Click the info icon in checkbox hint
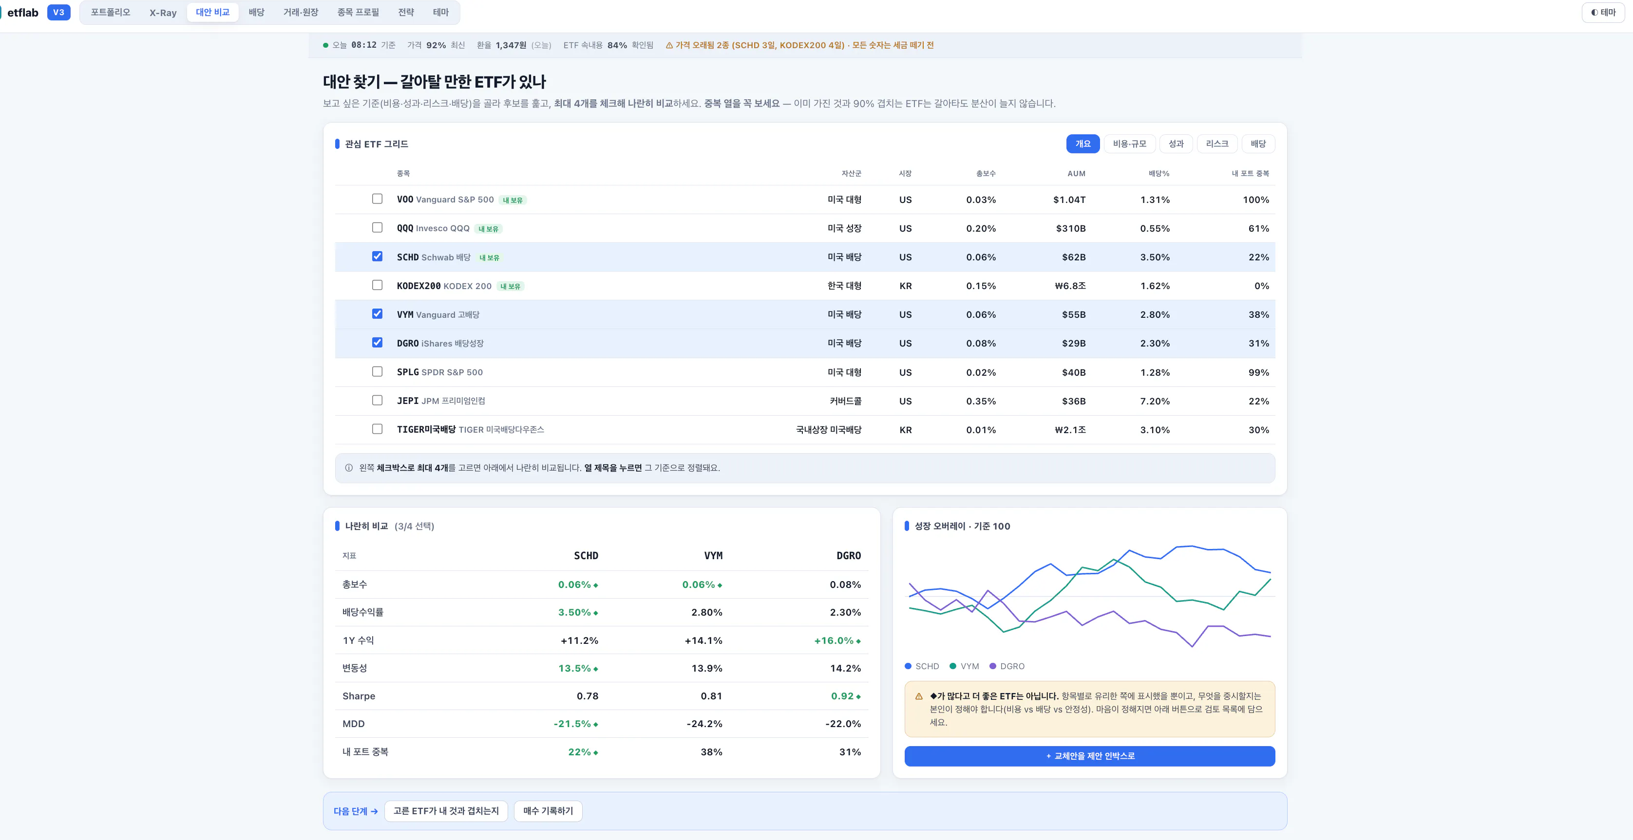This screenshot has height=840, width=1633. click(x=349, y=468)
